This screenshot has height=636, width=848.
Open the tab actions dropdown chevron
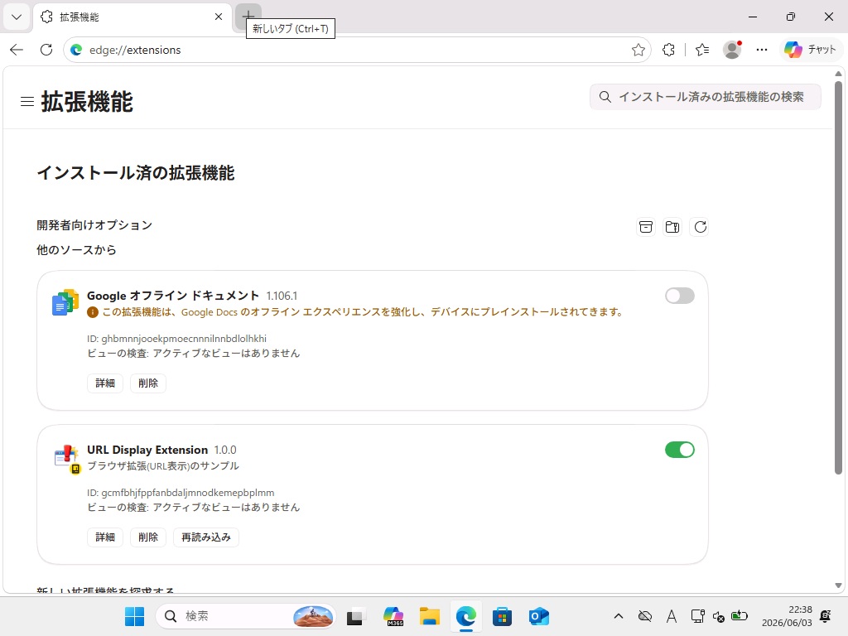[x=17, y=17]
